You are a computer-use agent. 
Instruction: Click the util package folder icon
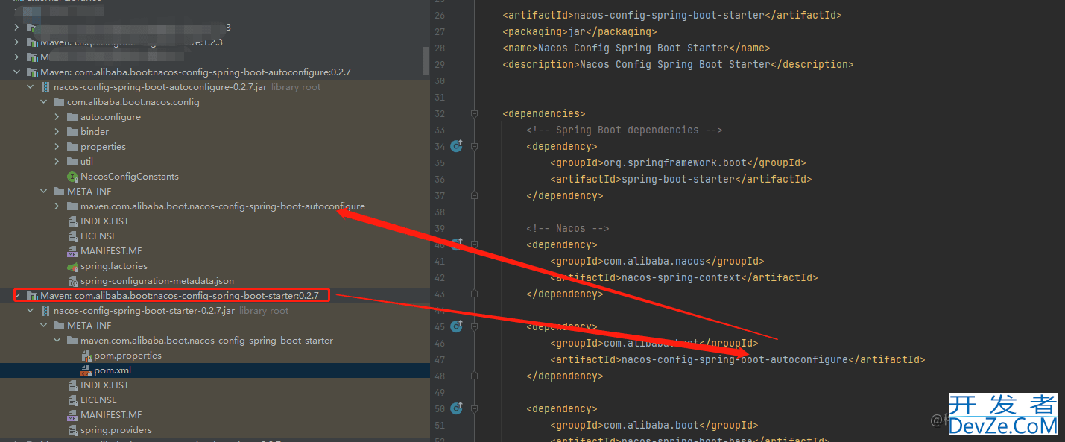(x=72, y=162)
